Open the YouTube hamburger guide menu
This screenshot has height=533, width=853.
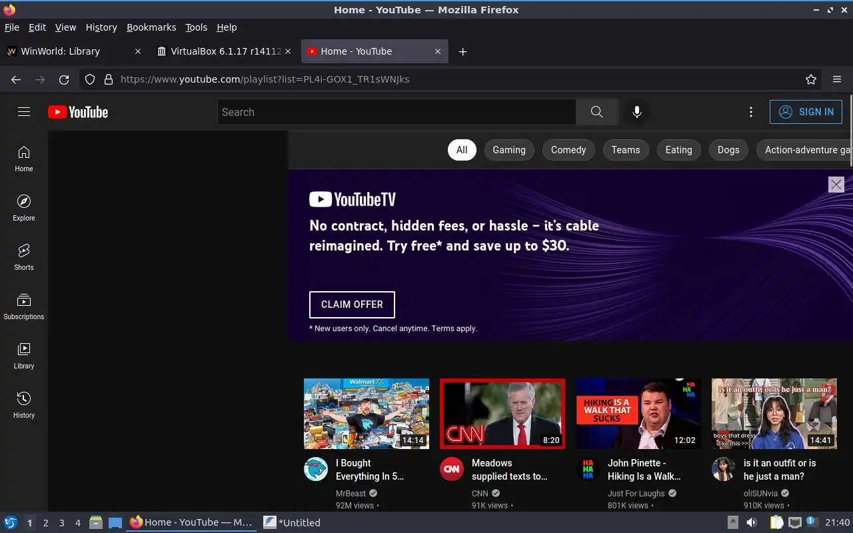coord(24,112)
